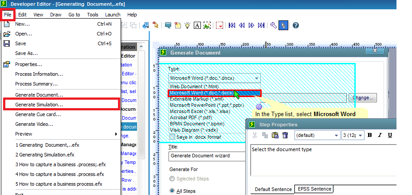Click the Copy icon in Step Properties
The image size is (412, 195).
(x=265, y=135)
